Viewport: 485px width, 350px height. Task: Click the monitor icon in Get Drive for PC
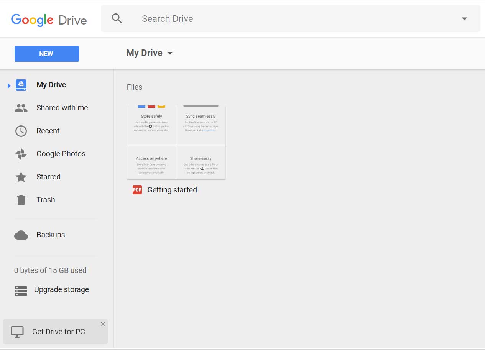(x=17, y=331)
